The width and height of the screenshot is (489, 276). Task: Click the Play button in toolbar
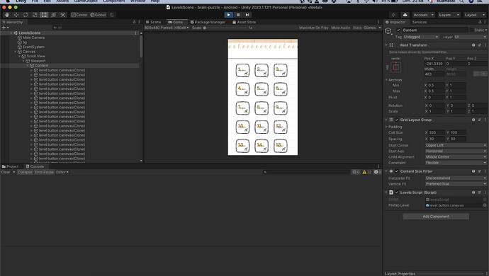click(x=229, y=15)
